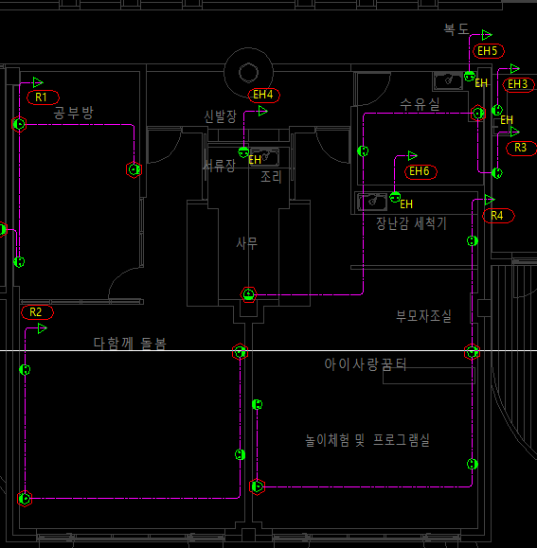Pick the sink symbol beside 장난감 세척기 outlet
The width and height of the screenshot is (537, 548).
[x=372, y=202]
